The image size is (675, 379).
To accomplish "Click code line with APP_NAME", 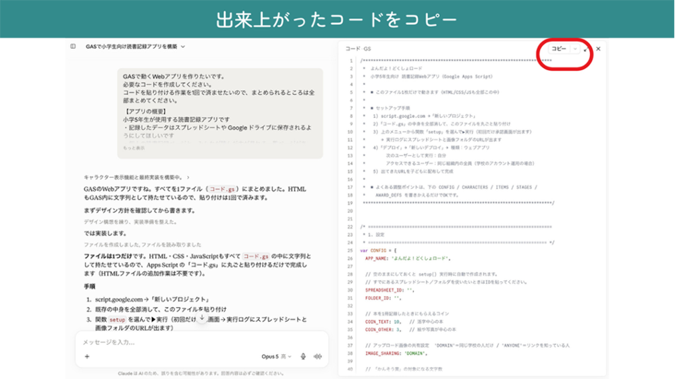I will click(x=408, y=258).
